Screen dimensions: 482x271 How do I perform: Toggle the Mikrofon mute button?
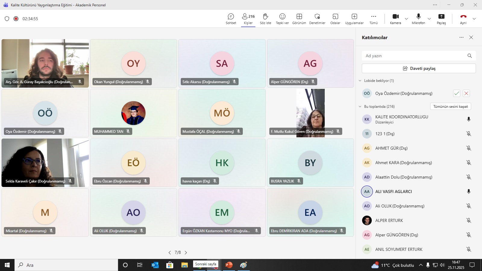click(x=418, y=19)
